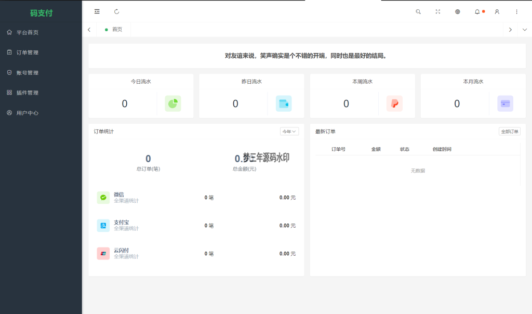The width and height of the screenshot is (532, 314).
Task: Click the 订单号 column header
Action: pyautogui.click(x=338, y=149)
